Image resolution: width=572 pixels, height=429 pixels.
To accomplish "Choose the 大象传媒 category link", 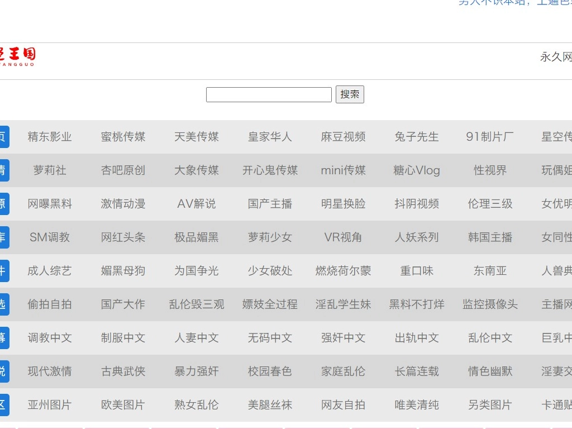I will (196, 170).
